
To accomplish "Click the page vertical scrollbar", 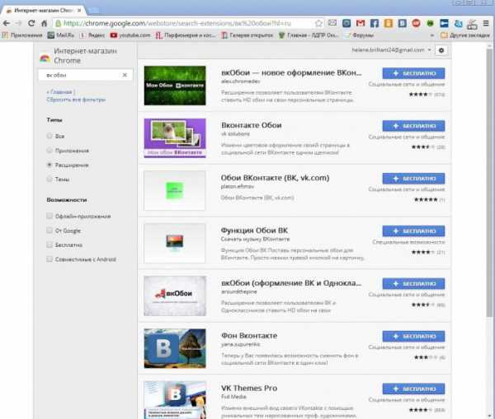I will [x=489, y=183].
